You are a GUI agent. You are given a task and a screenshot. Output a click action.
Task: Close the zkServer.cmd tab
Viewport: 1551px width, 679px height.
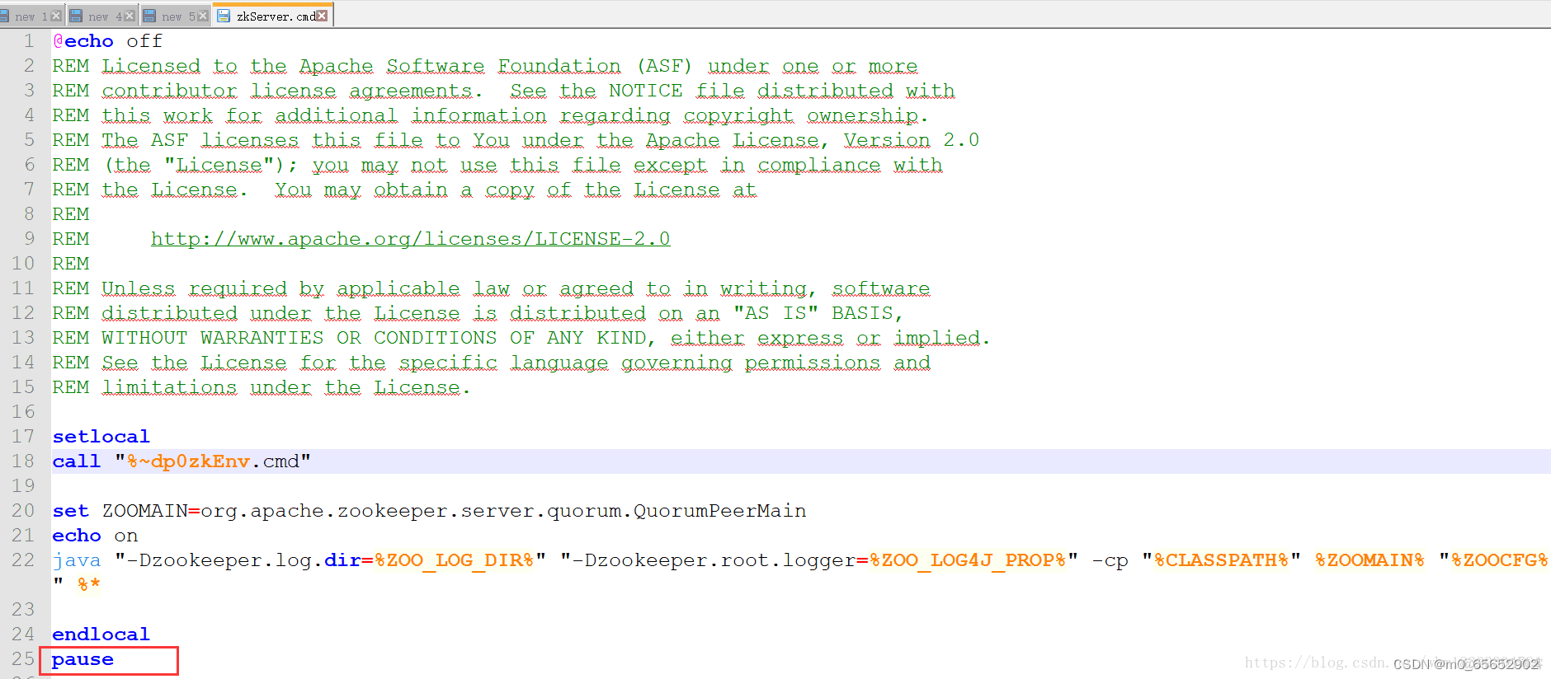pyautogui.click(x=322, y=16)
